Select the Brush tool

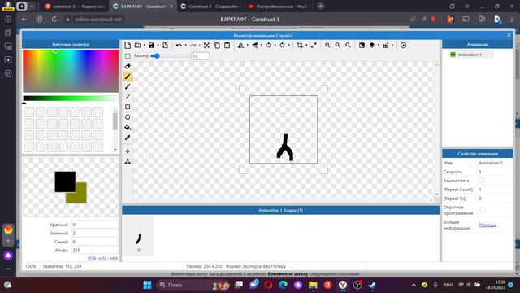click(x=128, y=87)
